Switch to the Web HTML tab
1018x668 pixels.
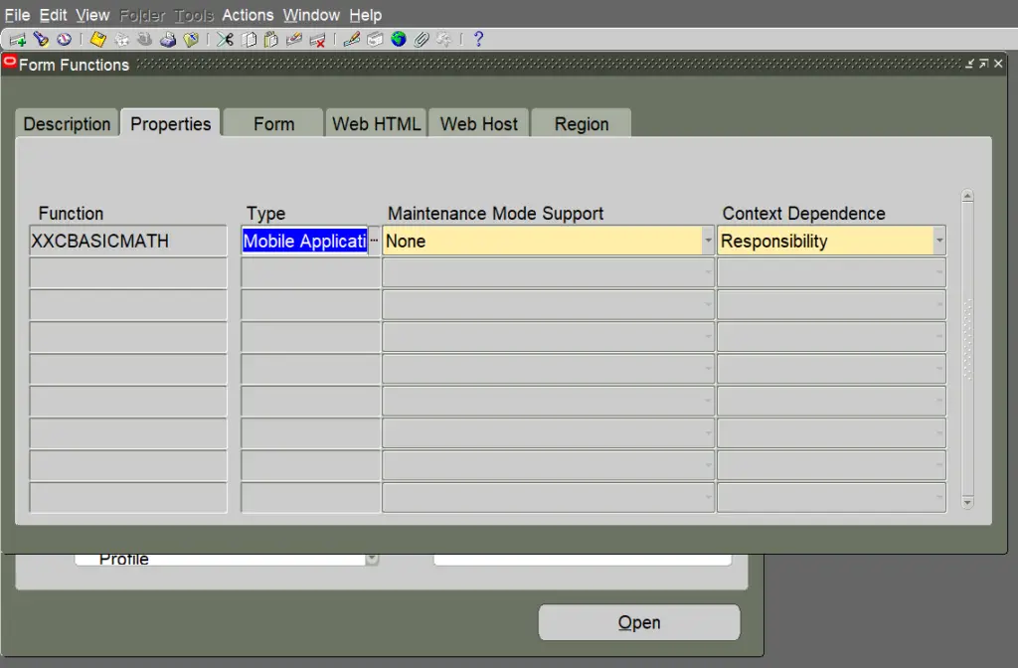pos(375,123)
